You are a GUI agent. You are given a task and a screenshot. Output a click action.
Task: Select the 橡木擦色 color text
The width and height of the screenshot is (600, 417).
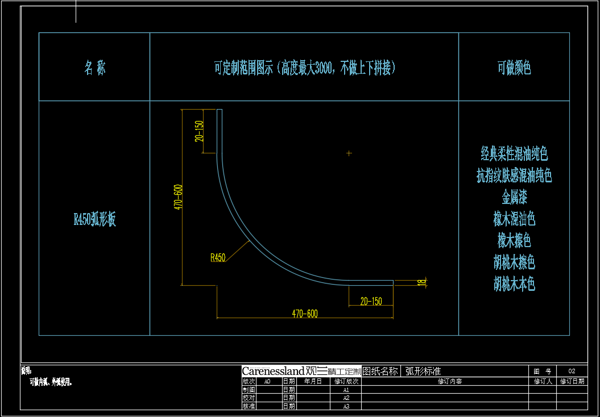514,241
